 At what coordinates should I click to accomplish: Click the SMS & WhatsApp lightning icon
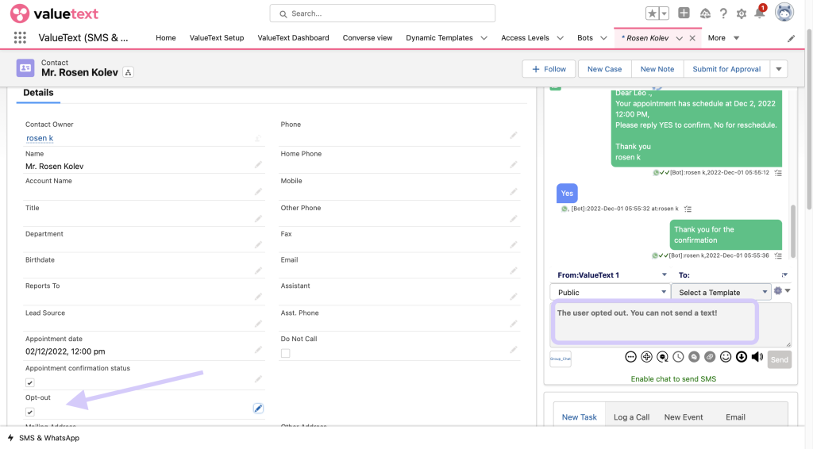(10, 438)
